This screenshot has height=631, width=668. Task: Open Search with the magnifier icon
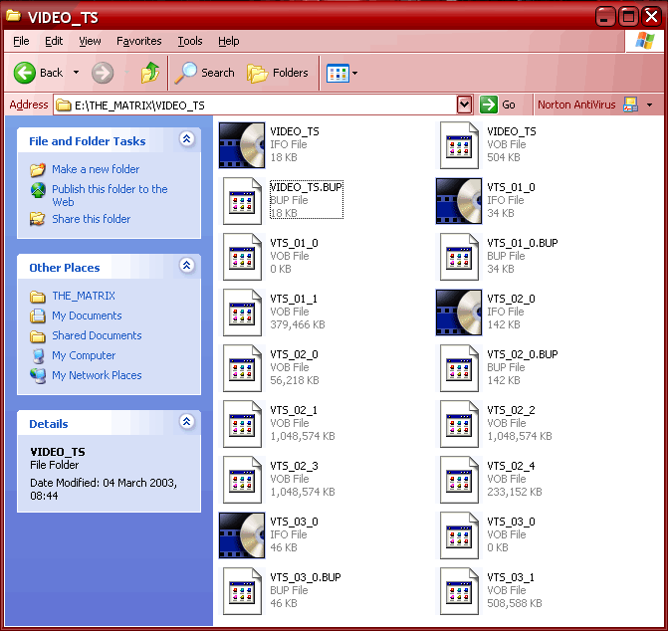[186, 73]
